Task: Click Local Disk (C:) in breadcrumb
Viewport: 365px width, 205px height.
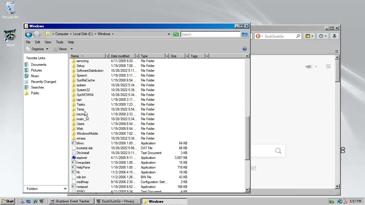Action: (83, 34)
